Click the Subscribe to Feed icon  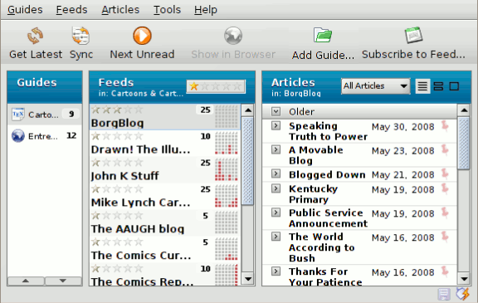(413, 35)
